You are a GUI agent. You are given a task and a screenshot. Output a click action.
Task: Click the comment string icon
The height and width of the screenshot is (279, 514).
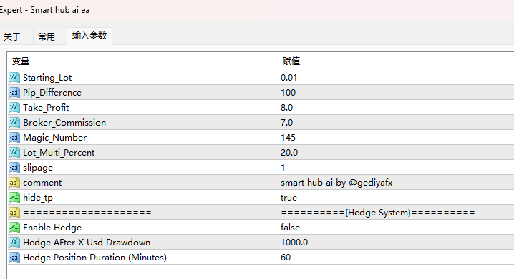coord(14,182)
